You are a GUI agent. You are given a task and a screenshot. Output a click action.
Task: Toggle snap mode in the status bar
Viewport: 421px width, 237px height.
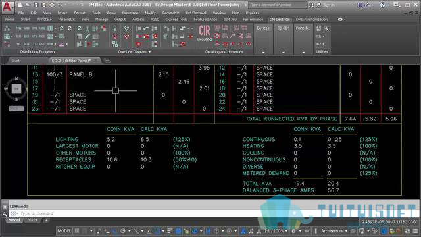[85, 231]
